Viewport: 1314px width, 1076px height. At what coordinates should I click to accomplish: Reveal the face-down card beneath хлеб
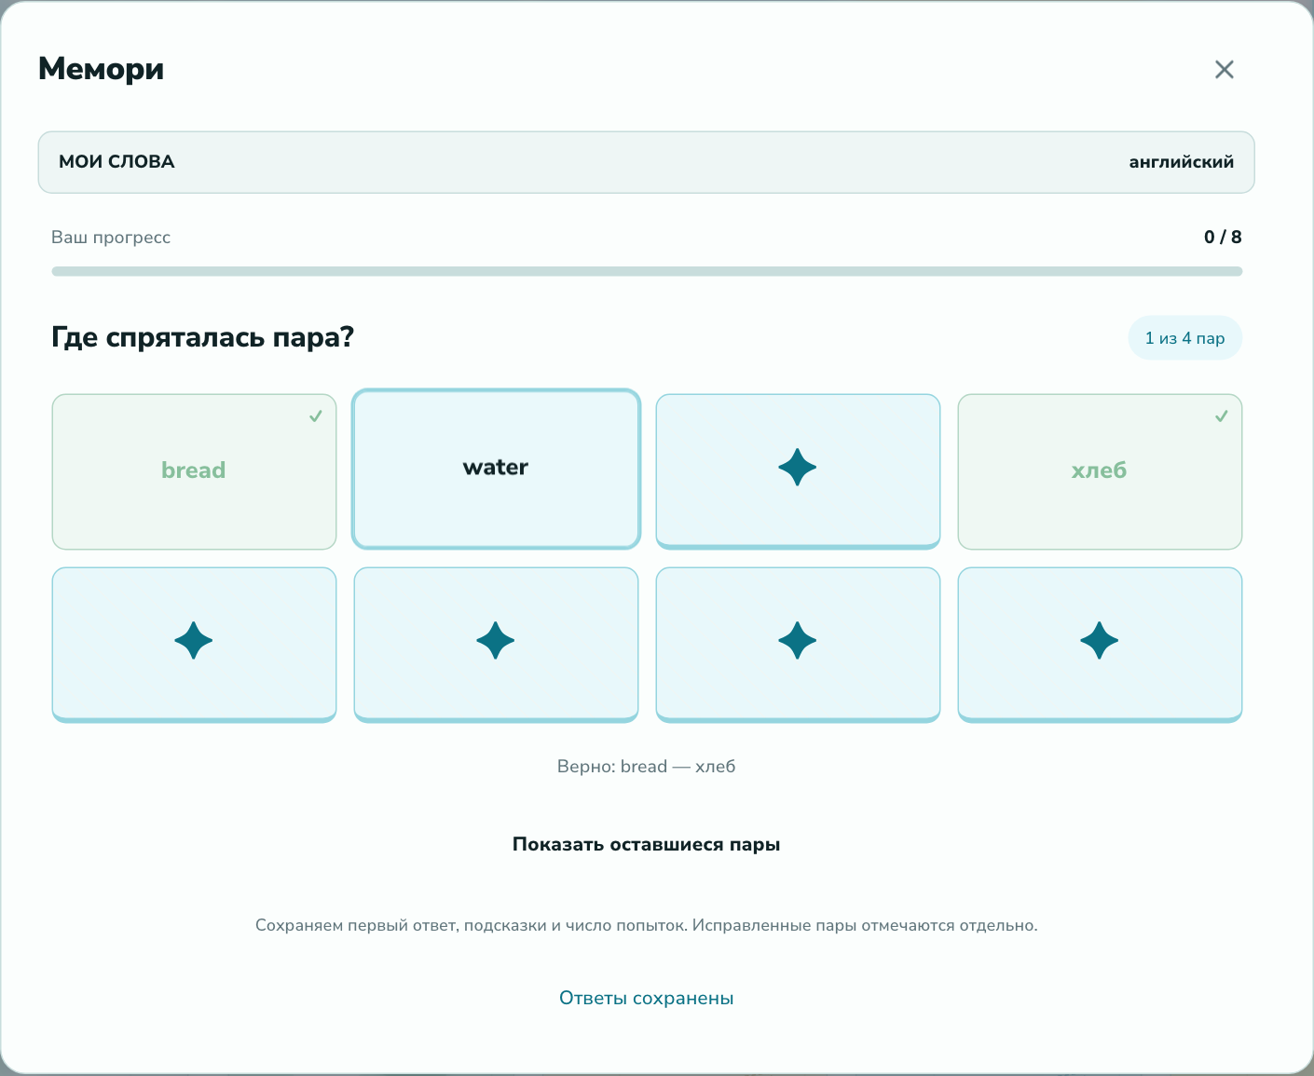pos(1100,645)
